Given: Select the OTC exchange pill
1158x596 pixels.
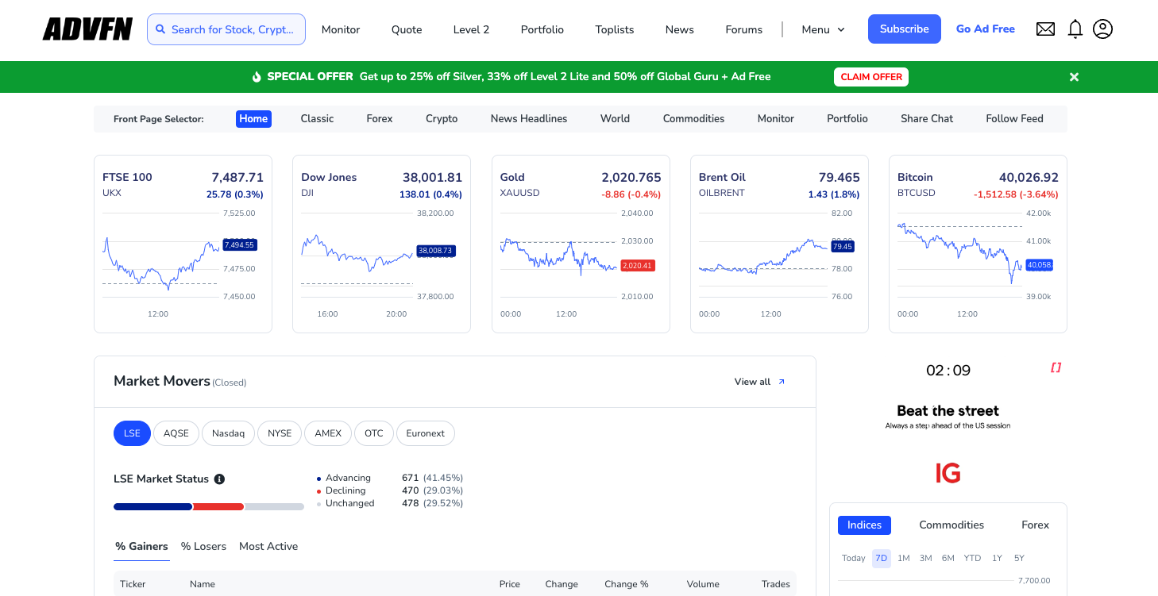Looking at the screenshot, I should click(374, 433).
